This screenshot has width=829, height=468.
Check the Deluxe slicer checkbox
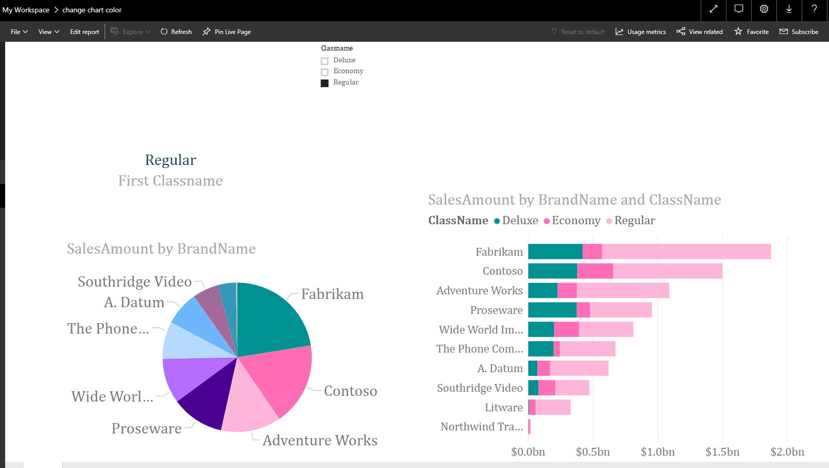pyautogui.click(x=325, y=61)
